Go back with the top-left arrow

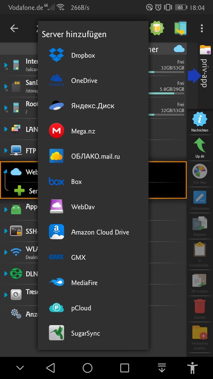[x=14, y=28]
